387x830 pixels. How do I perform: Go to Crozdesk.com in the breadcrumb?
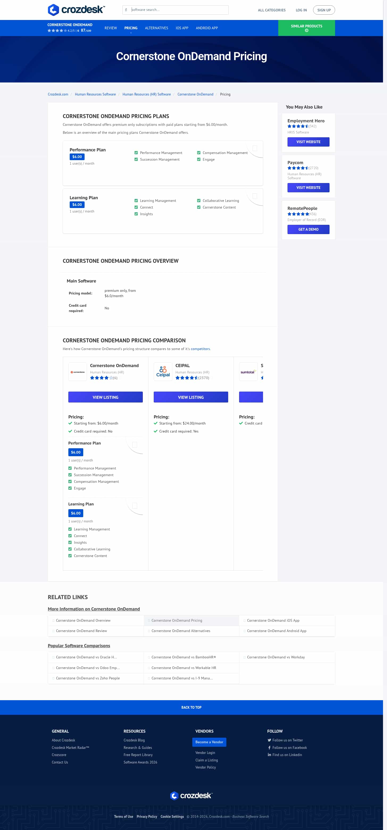tap(58, 94)
